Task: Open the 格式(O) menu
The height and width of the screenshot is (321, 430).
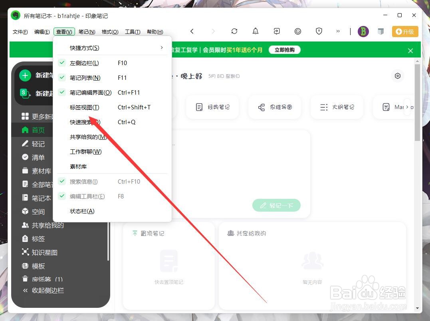Action: (110, 32)
